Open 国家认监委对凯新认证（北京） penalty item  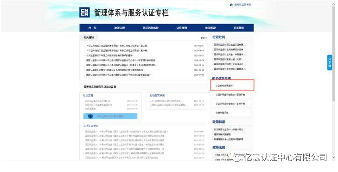[230, 59]
